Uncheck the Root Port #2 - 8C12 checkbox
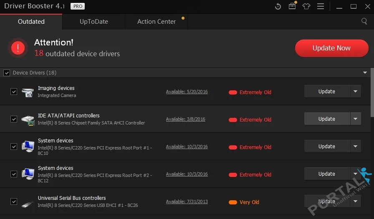 coord(14,174)
